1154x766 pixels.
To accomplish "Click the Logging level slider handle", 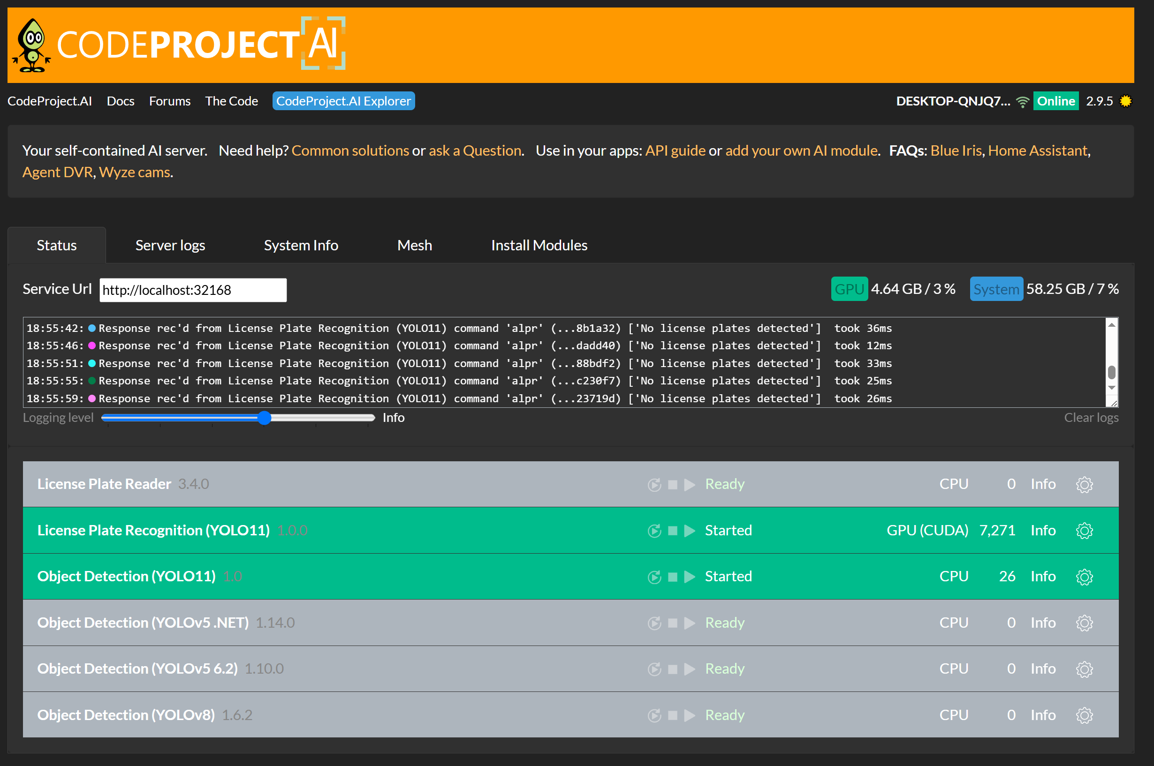I will point(264,418).
